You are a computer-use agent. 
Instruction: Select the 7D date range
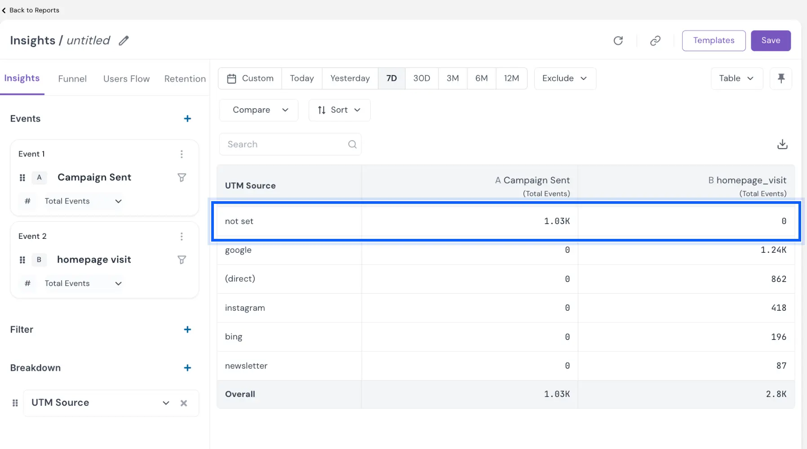click(392, 79)
